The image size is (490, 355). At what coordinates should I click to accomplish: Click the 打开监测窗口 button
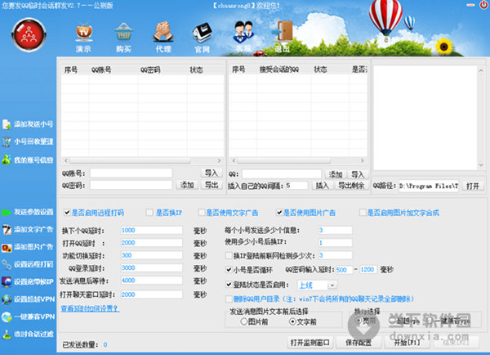click(310, 343)
